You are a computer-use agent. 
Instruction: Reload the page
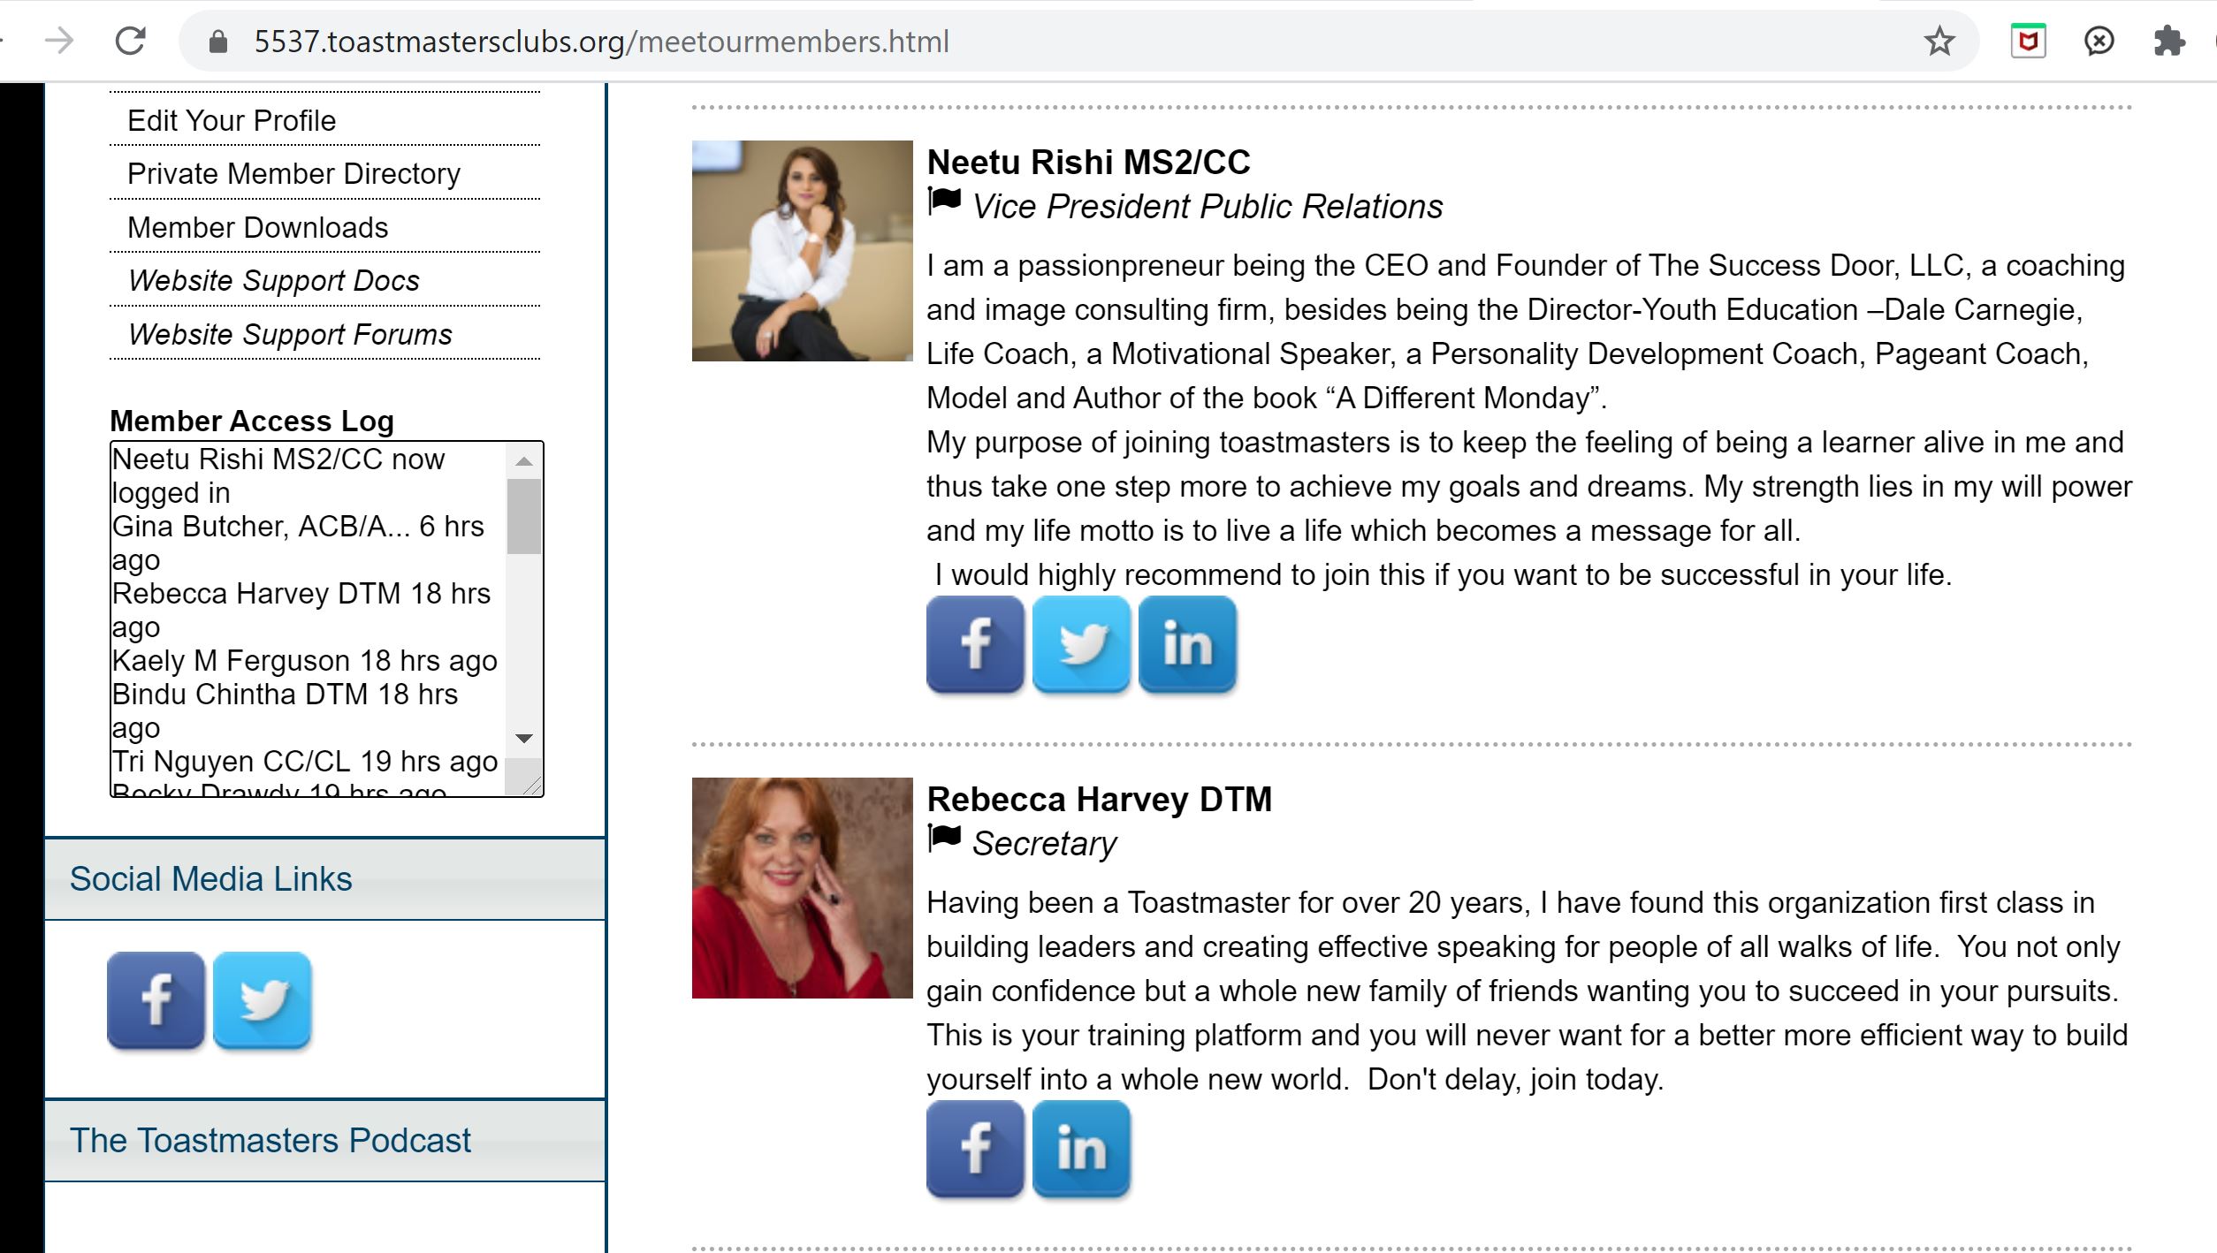pyautogui.click(x=131, y=42)
